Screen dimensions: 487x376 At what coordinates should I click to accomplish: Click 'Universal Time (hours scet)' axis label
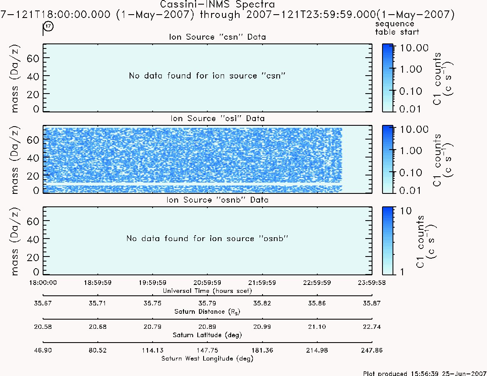click(x=207, y=291)
